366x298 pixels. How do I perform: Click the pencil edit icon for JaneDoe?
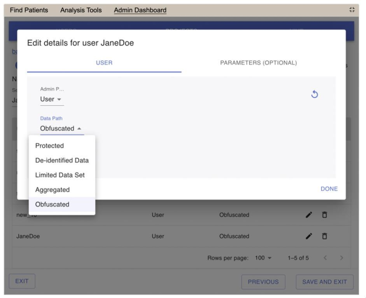(309, 236)
